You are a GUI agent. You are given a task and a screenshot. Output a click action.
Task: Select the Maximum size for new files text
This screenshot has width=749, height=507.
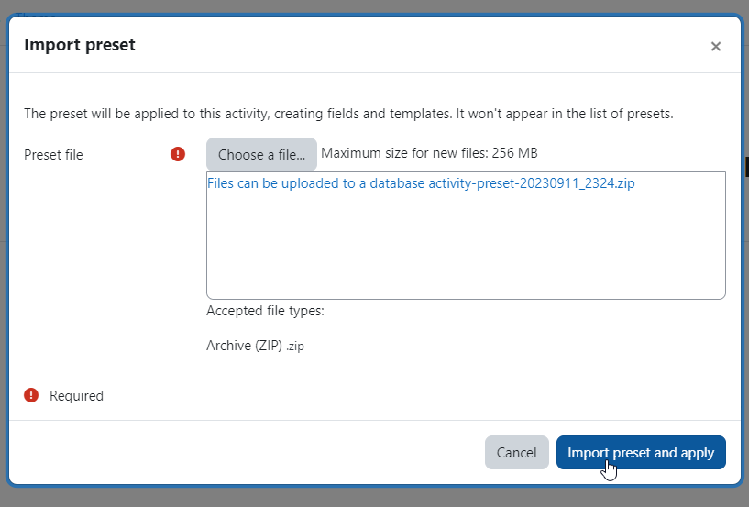coord(429,153)
